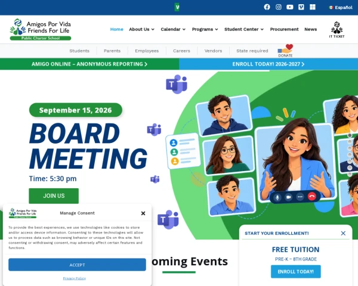Screen dimensions: 358x286
Task: Go to the Home menu item
Action: point(117,29)
